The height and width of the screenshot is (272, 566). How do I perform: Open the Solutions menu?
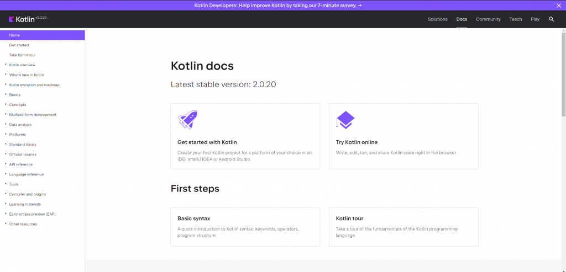(438, 19)
